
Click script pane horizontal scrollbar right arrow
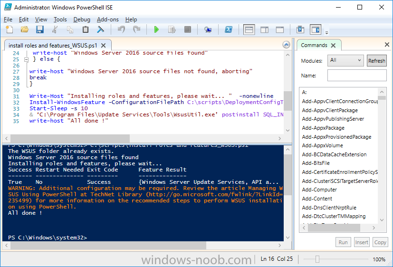tap(280, 139)
